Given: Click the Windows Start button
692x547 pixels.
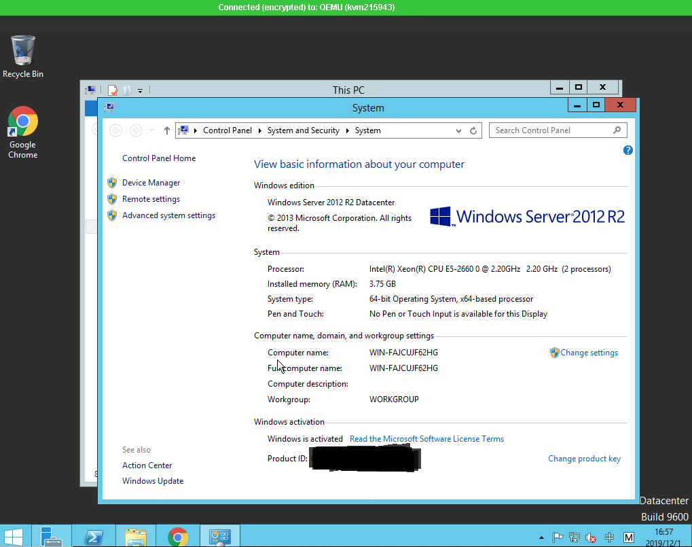Looking at the screenshot, I should [x=13, y=536].
